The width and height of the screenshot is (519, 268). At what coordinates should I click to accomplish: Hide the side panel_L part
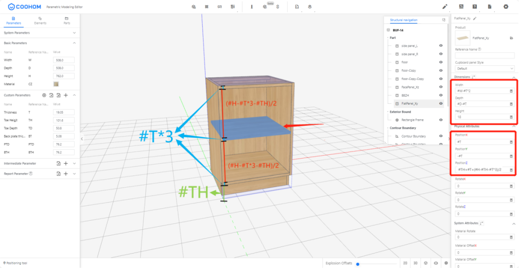point(441,46)
